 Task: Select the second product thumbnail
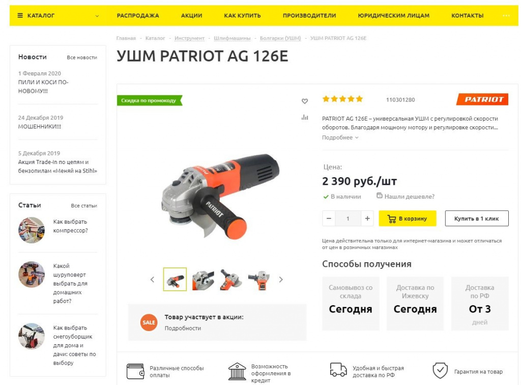point(203,279)
